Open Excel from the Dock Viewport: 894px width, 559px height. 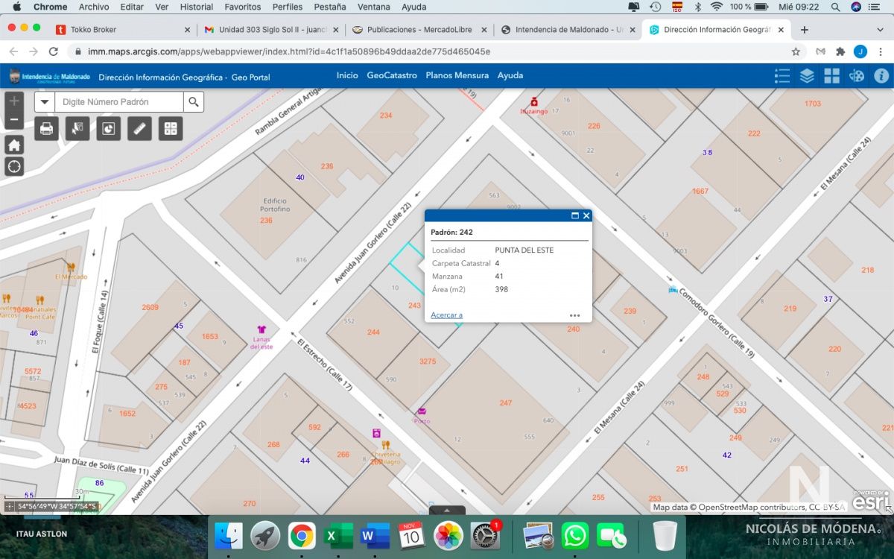point(338,536)
